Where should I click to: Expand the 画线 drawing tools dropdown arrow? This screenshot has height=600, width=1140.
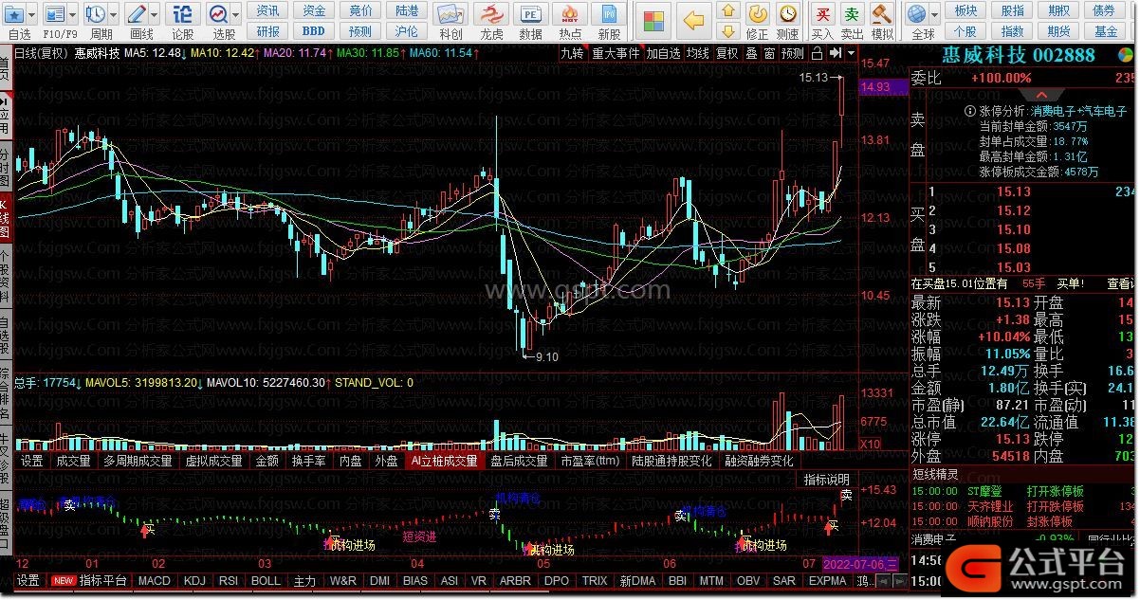[x=155, y=15]
